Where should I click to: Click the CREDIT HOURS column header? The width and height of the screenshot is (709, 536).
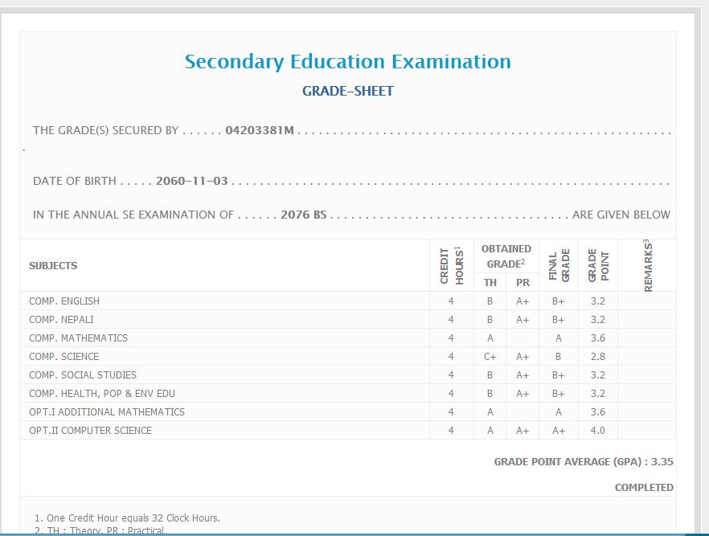451,265
